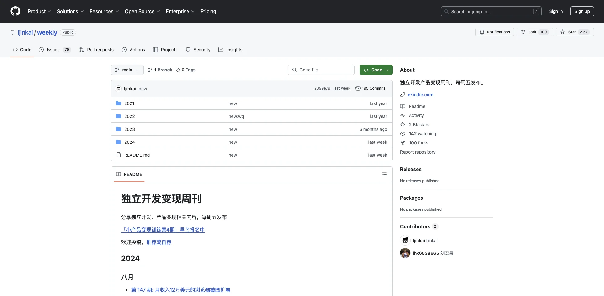Switch to the Projects tab
The height and width of the screenshot is (296, 604).
tap(165, 50)
